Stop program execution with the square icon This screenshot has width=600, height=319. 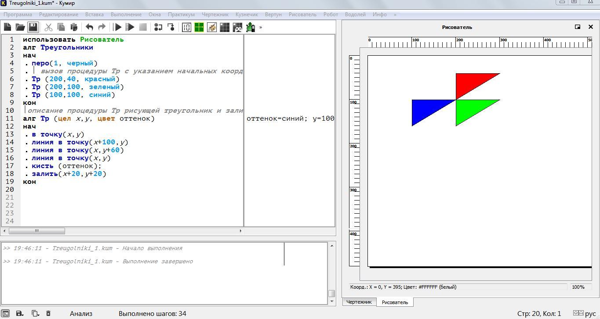click(143, 27)
